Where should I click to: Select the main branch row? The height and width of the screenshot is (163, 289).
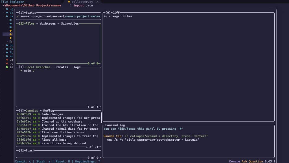click(58, 71)
